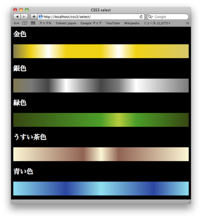Click the 青い色 heading
Viewport: 202px width, 219px height.
(23, 171)
